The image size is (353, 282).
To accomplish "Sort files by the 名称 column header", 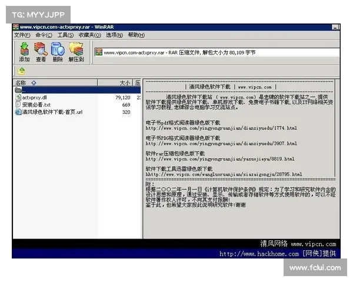I will click(55, 83).
